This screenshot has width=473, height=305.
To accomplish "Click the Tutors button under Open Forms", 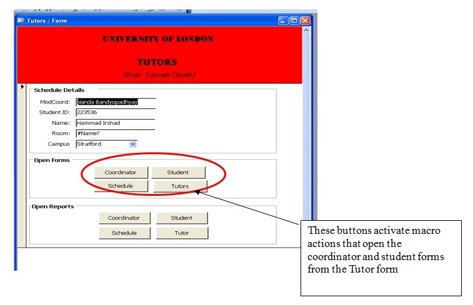I will click(180, 186).
